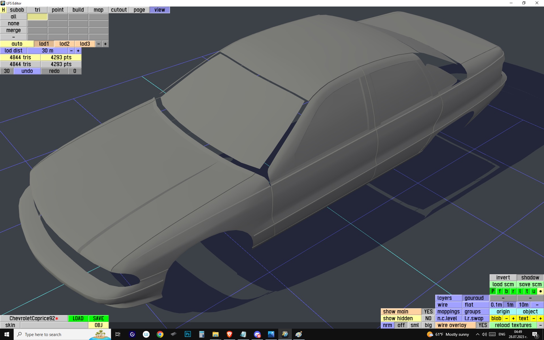Toggle wire overlay YES button
544x340 pixels.
(483, 325)
